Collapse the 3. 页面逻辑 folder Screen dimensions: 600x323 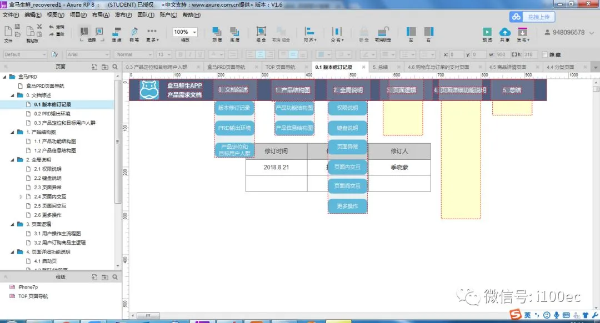pos(13,224)
